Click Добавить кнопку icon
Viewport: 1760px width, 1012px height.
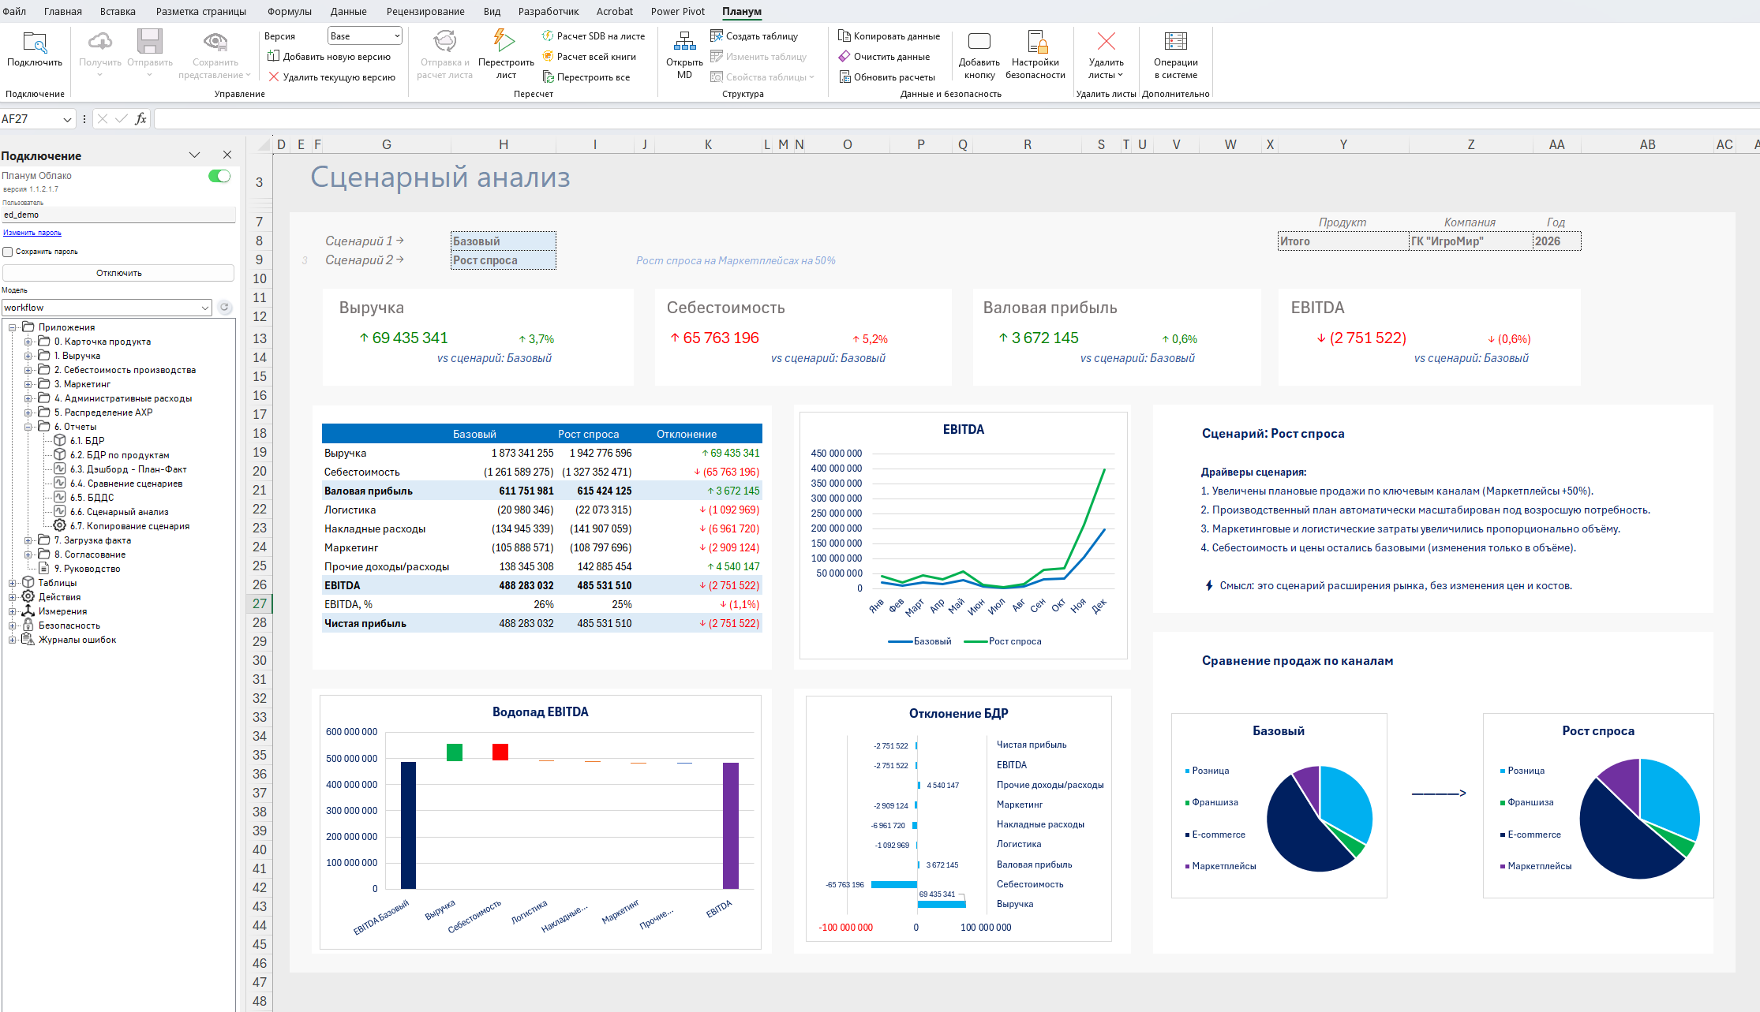click(x=979, y=42)
